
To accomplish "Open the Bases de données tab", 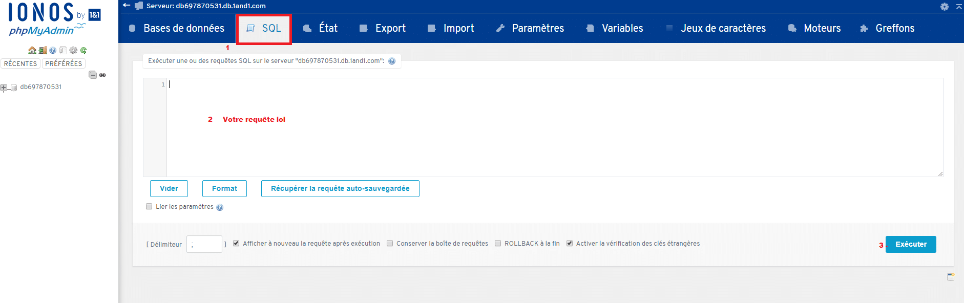I will (176, 28).
